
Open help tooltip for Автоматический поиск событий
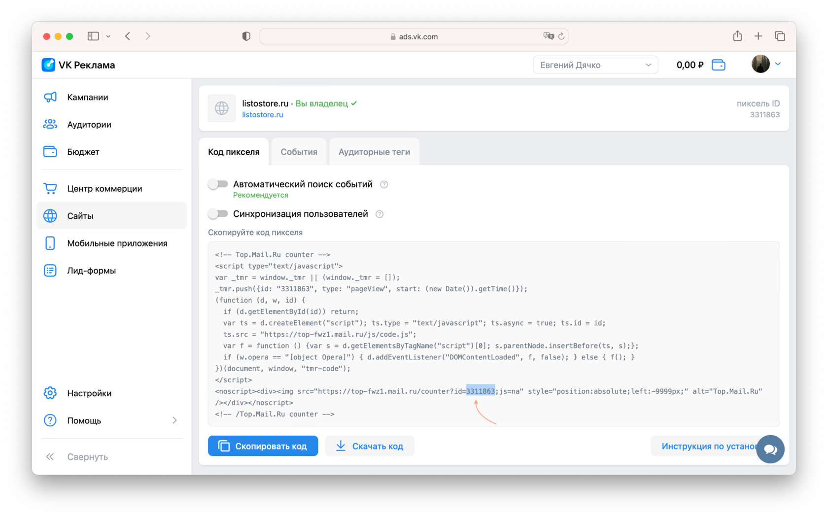384,184
